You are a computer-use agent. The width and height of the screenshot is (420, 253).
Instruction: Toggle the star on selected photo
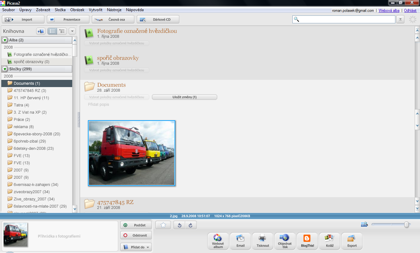coord(163,225)
